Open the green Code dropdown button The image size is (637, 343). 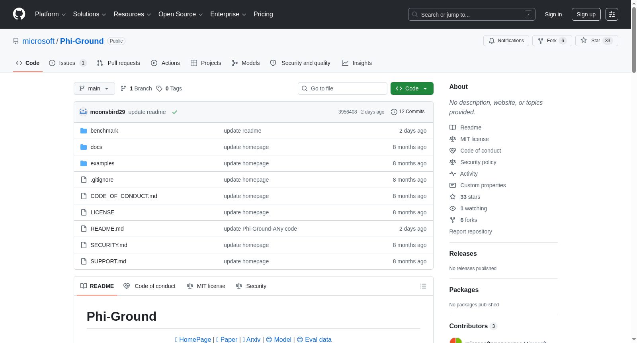pyautogui.click(x=412, y=88)
